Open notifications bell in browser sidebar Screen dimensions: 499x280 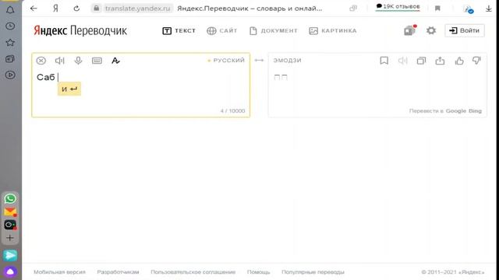[x=10, y=10]
